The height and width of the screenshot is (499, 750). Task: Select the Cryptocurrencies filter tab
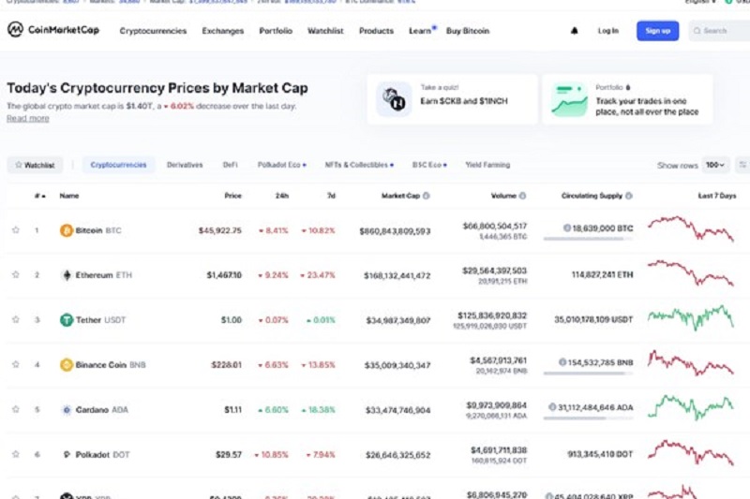[x=119, y=165]
